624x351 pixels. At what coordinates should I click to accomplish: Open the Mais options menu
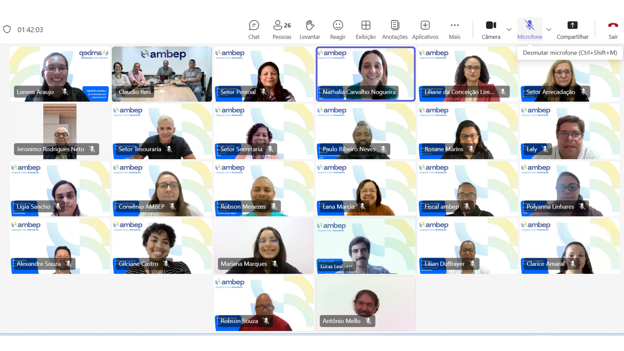pyautogui.click(x=454, y=29)
